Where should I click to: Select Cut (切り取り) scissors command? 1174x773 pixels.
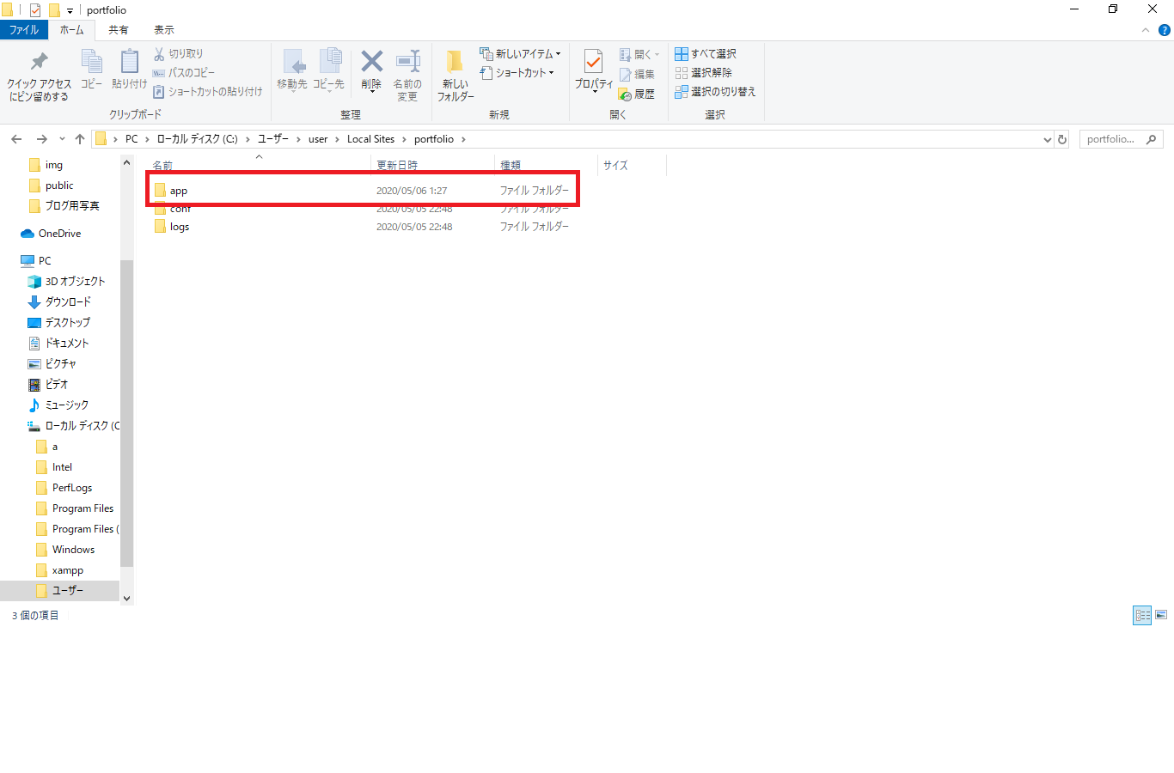[178, 54]
